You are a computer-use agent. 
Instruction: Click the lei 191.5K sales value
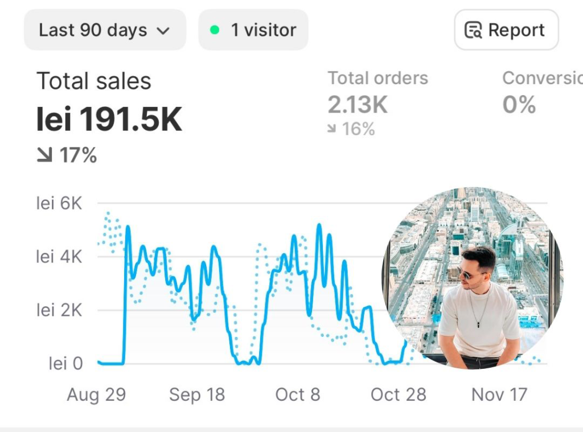coord(109,120)
